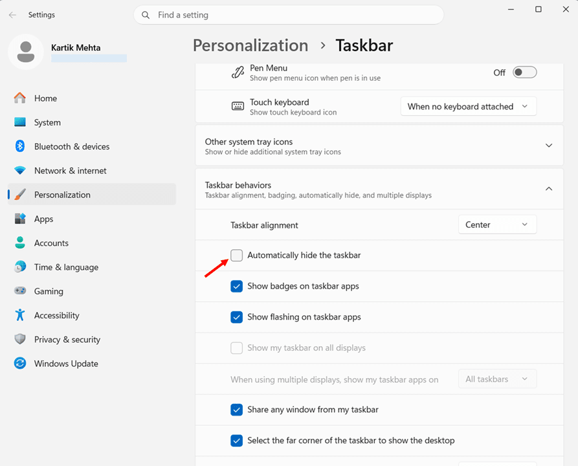This screenshot has width=578, height=466.
Task: Open the Taskbar alignment Center dropdown
Action: [497, 225]
